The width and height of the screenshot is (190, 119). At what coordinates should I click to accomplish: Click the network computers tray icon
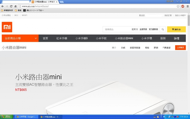click(170, 117)
